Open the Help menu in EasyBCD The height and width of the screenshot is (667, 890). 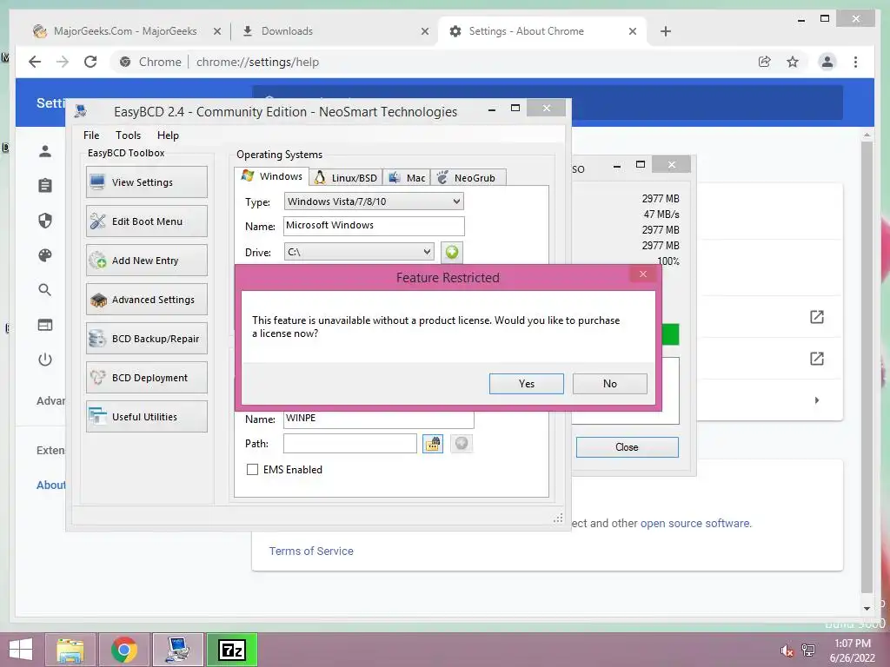[168, 135]
